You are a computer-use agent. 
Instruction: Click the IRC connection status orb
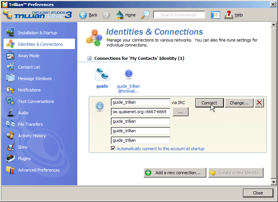[x=100, y=106]
